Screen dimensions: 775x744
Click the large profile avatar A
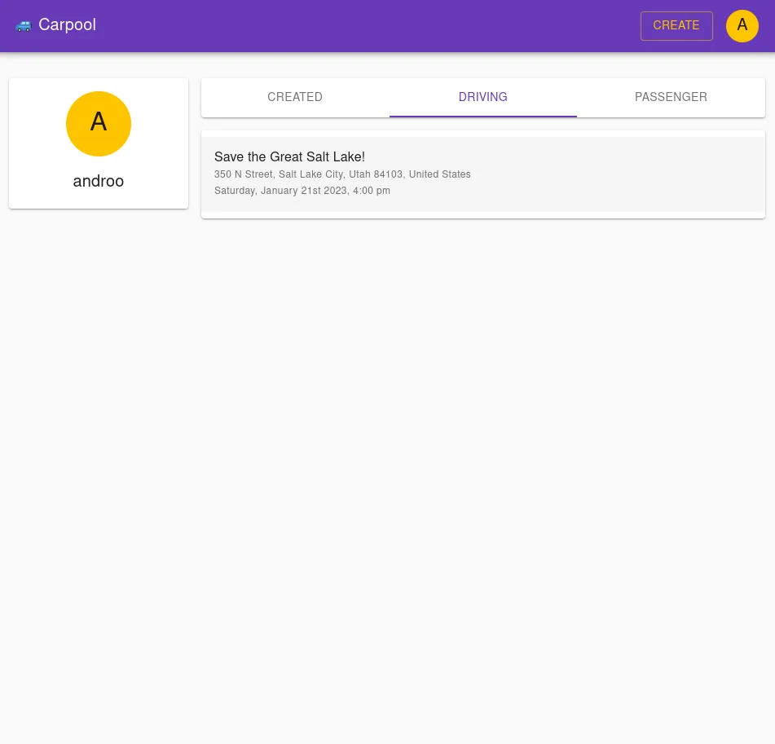pyautogui.click(x=99, y=124)
